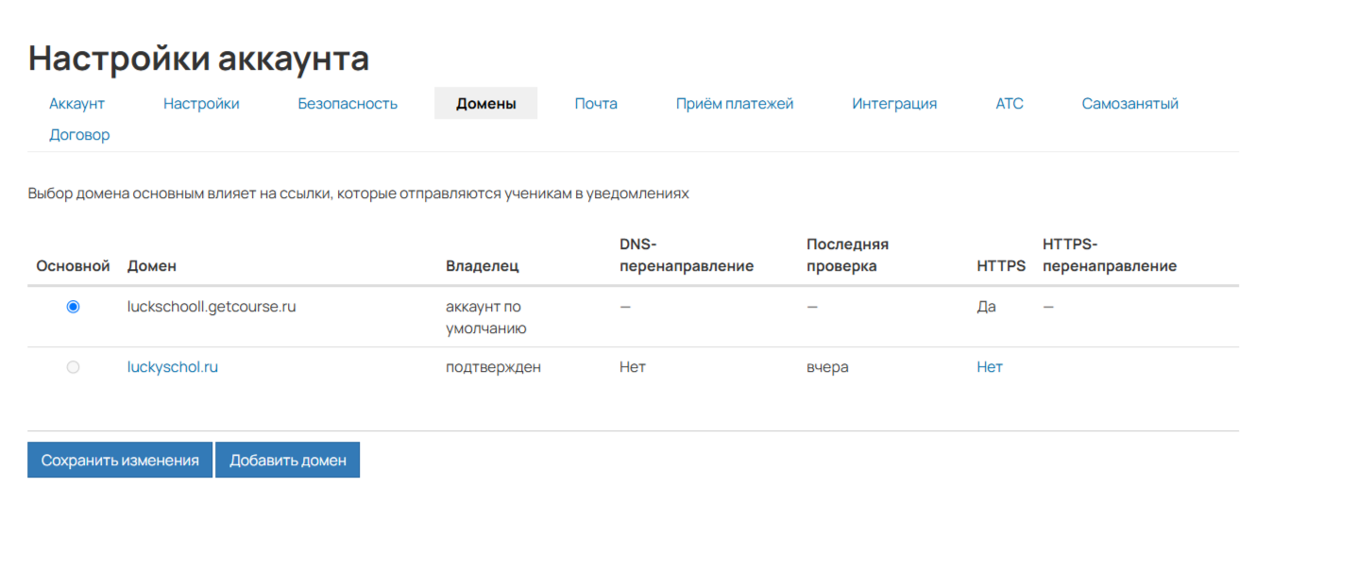Click the Сохранить изменения button
The width and height of the screenshot is (1357, 588).
tap(120, 461)
